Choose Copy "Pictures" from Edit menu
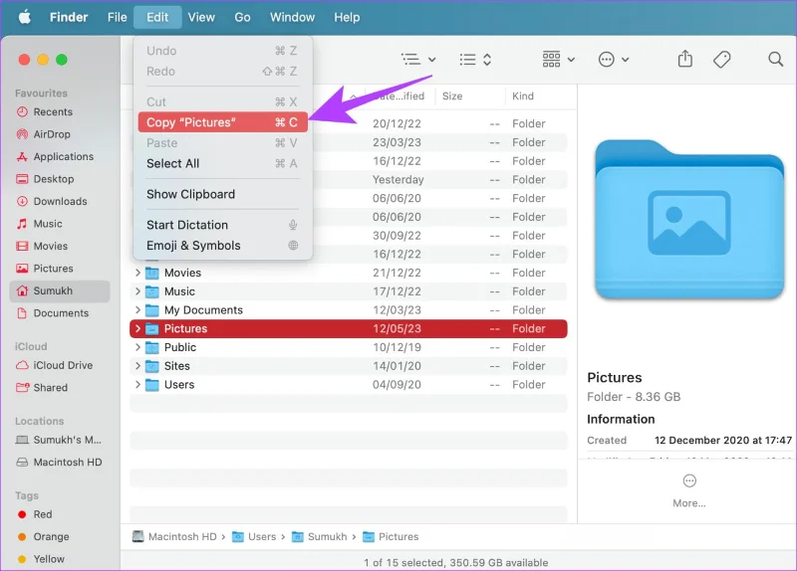 click(x=222, y=122)
